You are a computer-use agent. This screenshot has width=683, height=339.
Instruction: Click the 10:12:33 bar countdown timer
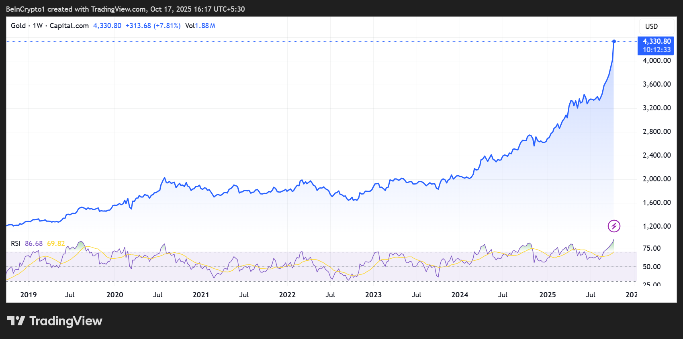coord(656,50)
